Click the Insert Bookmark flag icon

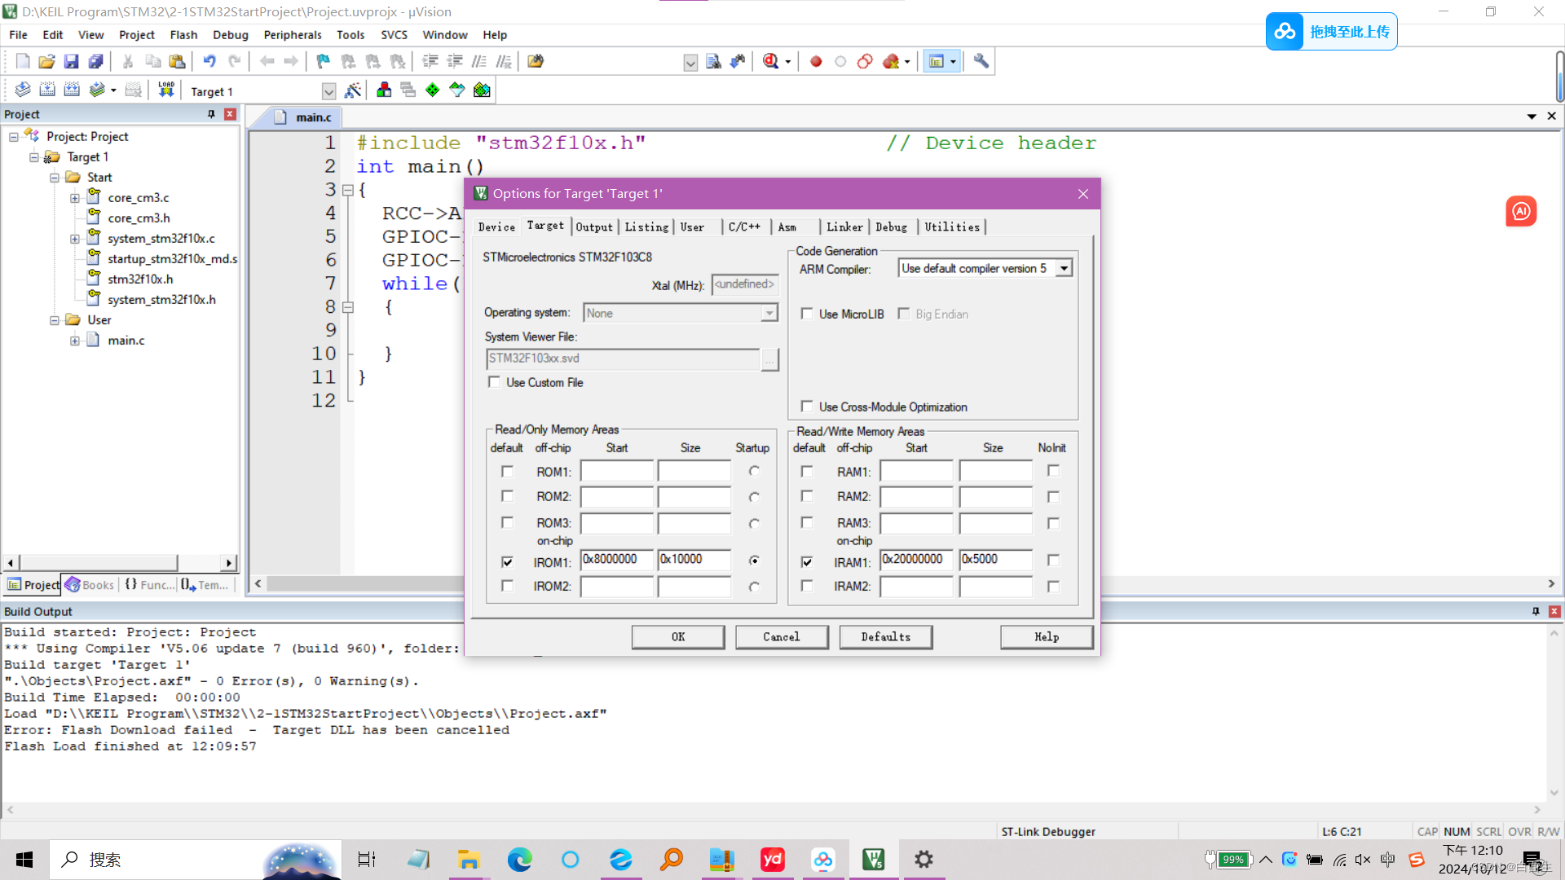(324, 61)
